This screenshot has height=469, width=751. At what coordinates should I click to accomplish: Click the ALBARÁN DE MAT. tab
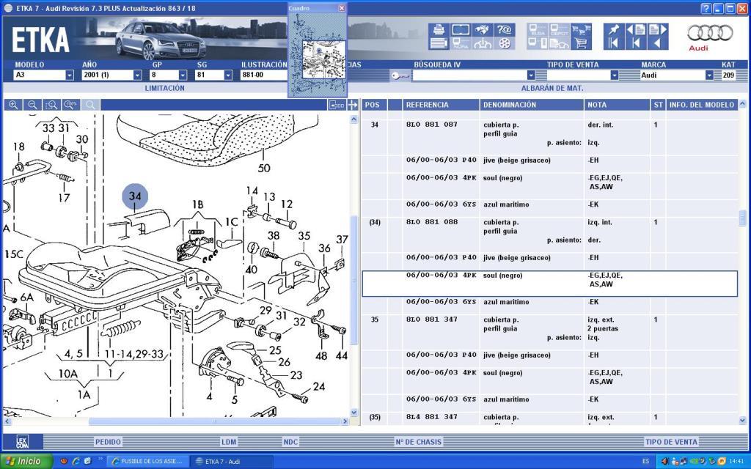[x=552, y=88]
